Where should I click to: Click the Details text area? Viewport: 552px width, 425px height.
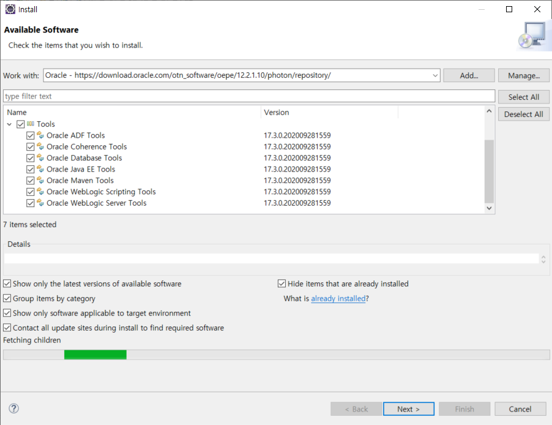(271, 258)
